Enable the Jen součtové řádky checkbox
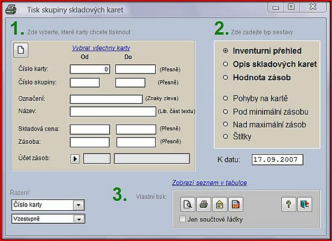The image size is (332, 241). coord(182,219)
